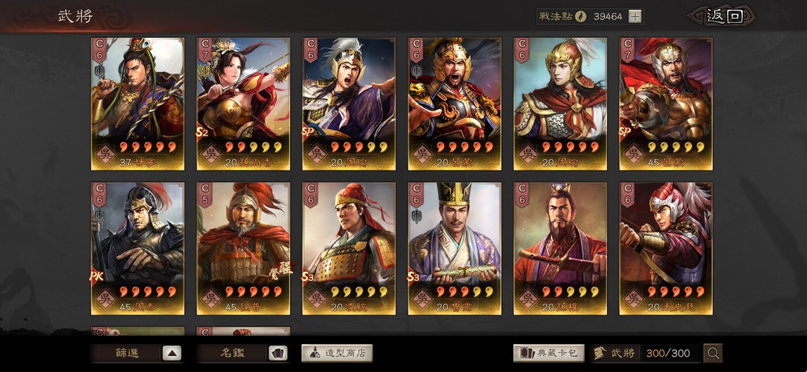807x372 pixels.
Task: Click the plus icon beside 戰法點 39464
Action: tap(635, 16)
